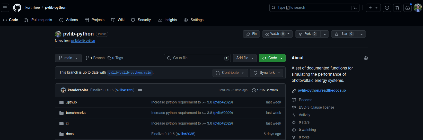Open the ci folder

(x=67, y=123)
